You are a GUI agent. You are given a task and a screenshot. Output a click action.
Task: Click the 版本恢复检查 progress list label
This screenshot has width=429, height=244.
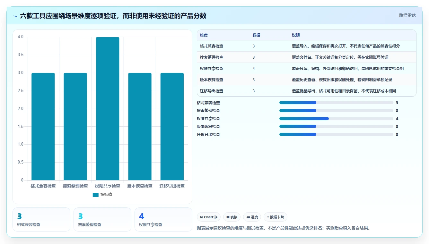pos(208,126)
